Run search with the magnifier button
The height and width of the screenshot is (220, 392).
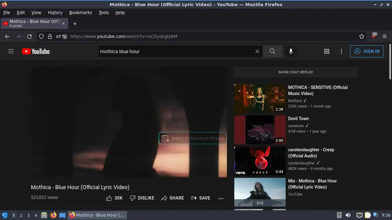pos(272,51)
